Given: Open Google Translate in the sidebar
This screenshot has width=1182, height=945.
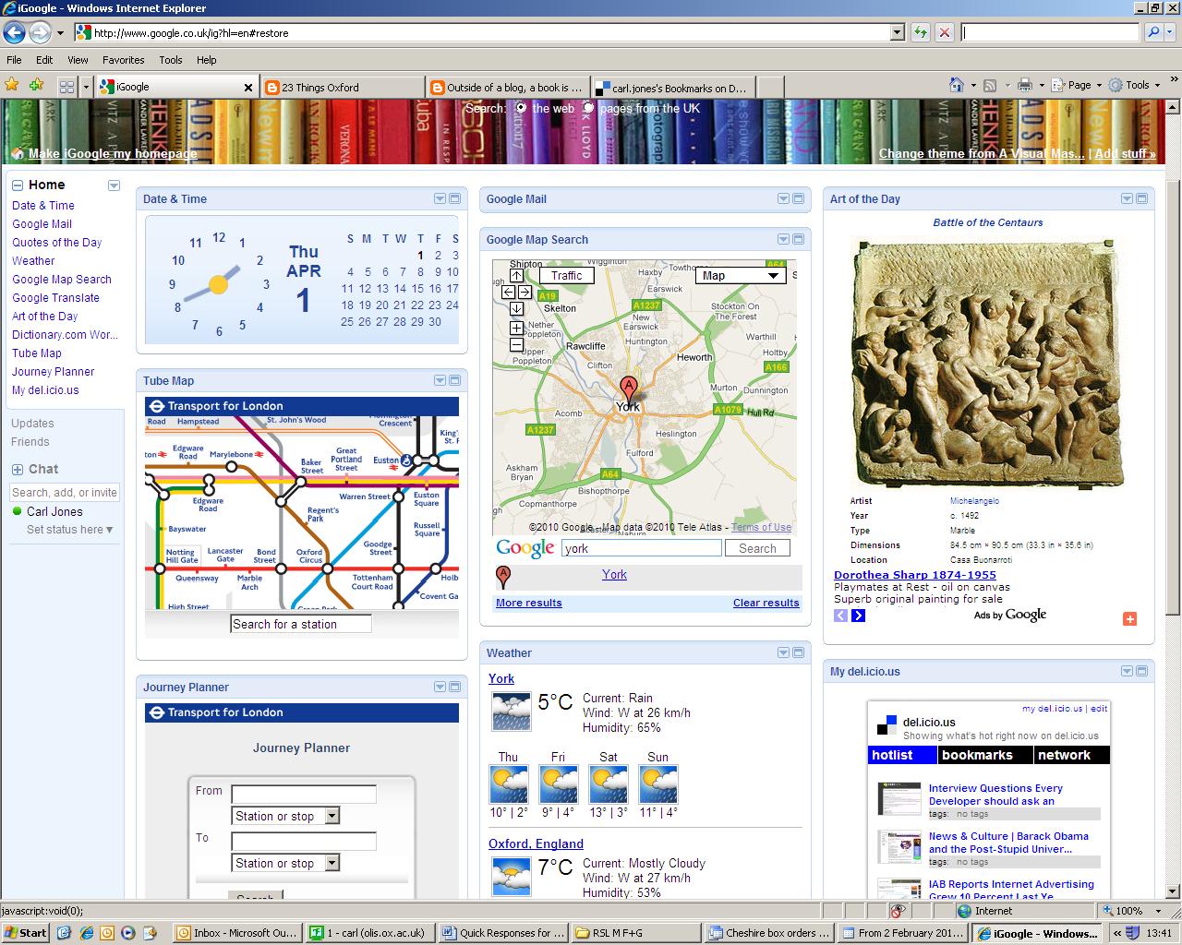Looking at the screenshot, I should (x=55, y=298).
